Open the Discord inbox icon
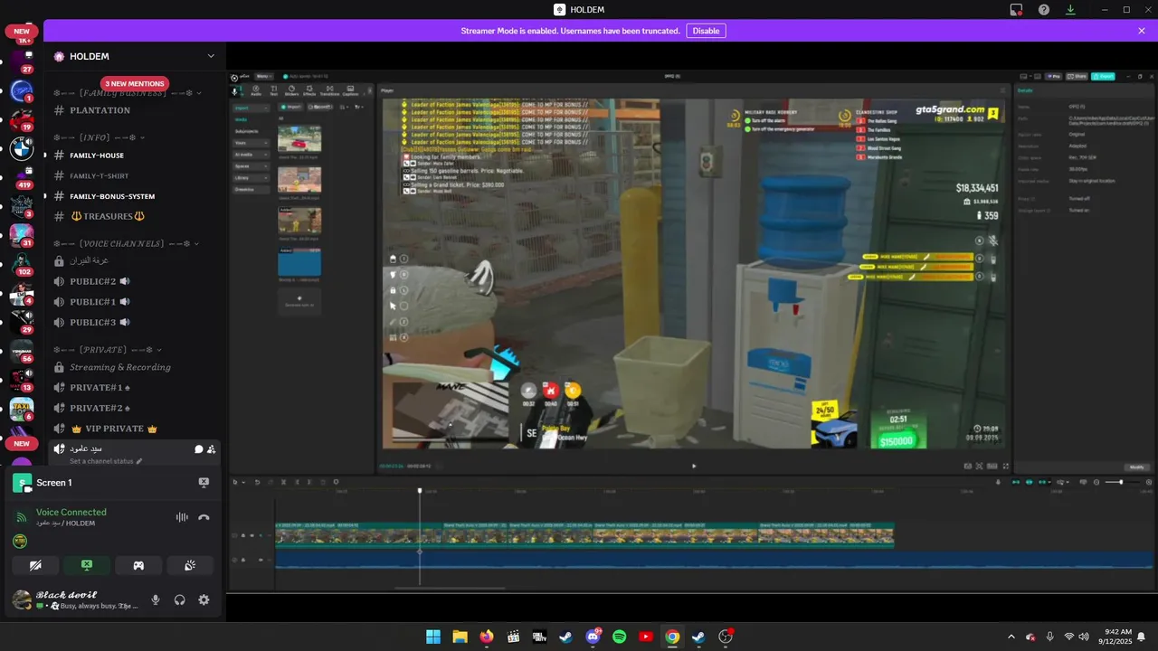 [1016, 10]
